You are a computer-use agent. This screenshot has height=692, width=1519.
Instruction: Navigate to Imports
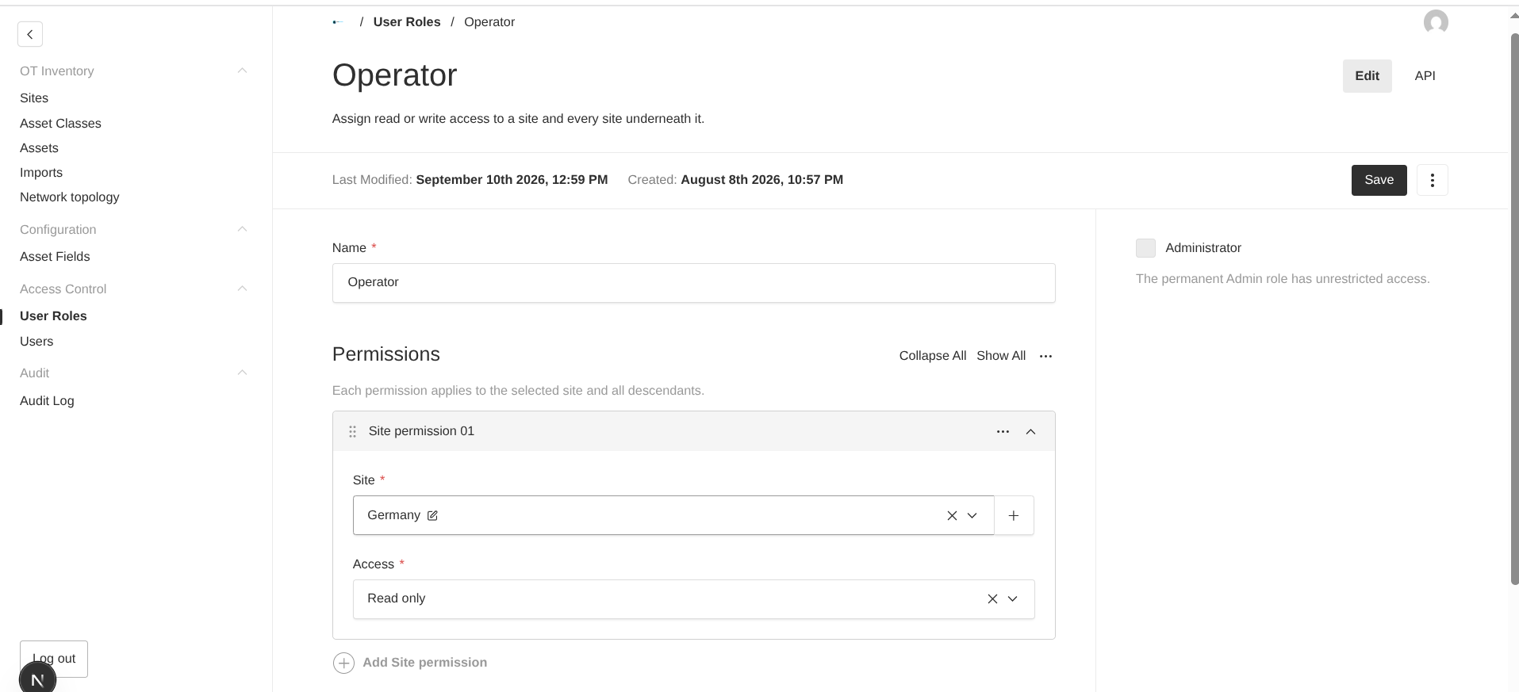[41, 173]
